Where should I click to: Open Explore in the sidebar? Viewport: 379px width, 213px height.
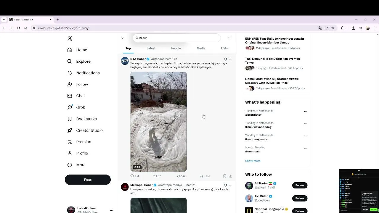79,61
